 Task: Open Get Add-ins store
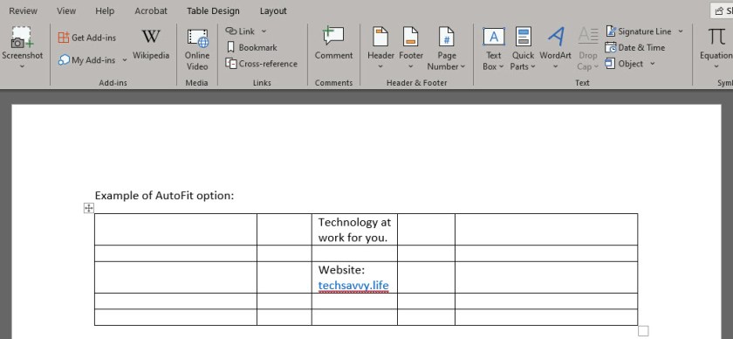tap(87, 38)
